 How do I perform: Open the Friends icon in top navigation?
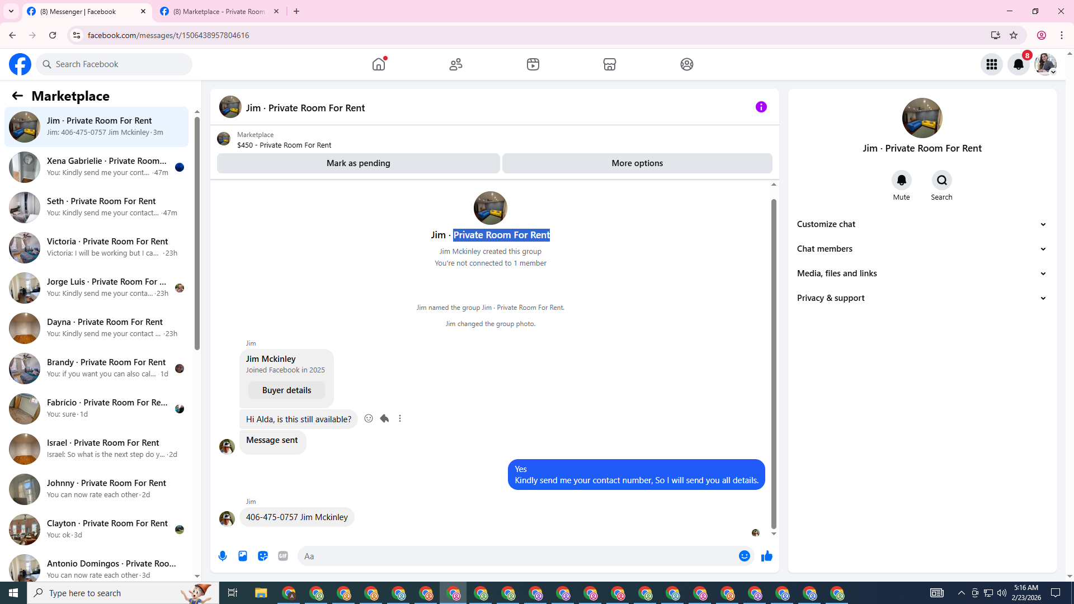pyautogui.click(x=456, y=64)
